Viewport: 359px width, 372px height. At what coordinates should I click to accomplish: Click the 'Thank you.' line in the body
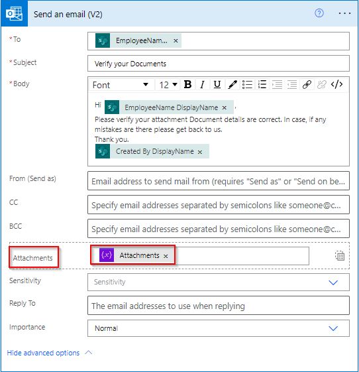(112, 139)
